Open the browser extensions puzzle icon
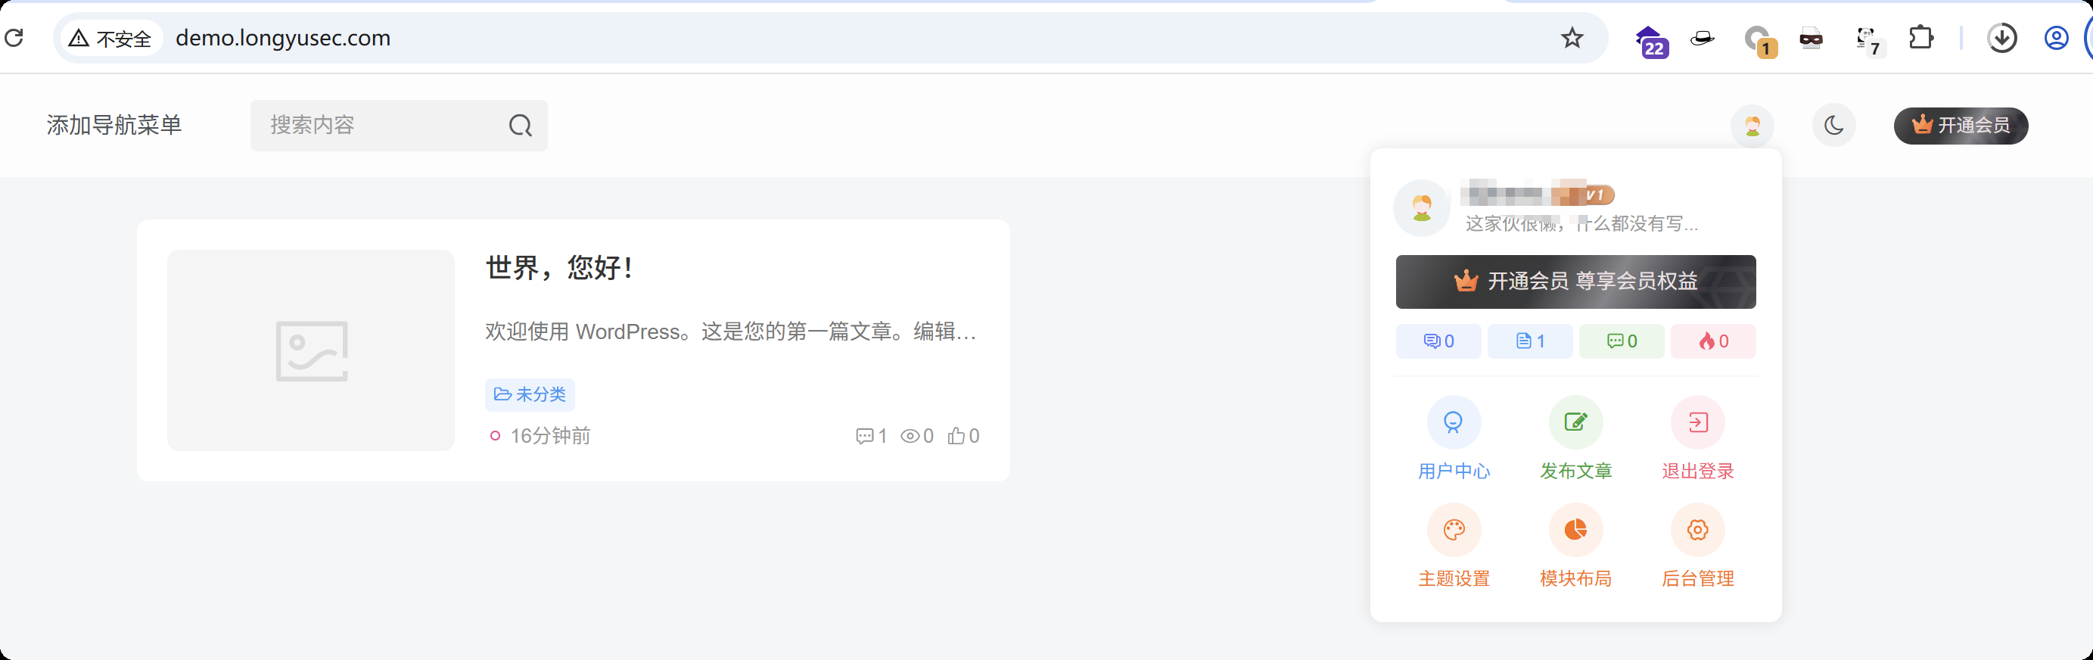This screenshot has width=2093, height=660. click(x=1920, y=37)
